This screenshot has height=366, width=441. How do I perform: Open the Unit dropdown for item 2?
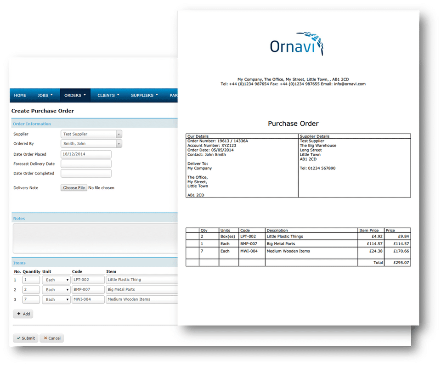56,290
